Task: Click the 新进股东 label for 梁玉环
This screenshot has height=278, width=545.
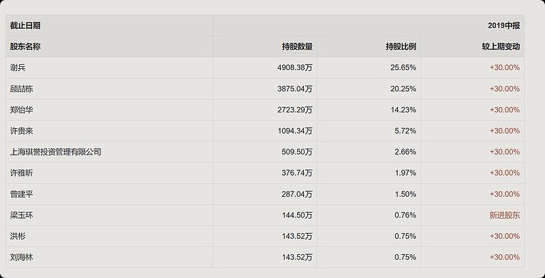Action: coord(504,215)
